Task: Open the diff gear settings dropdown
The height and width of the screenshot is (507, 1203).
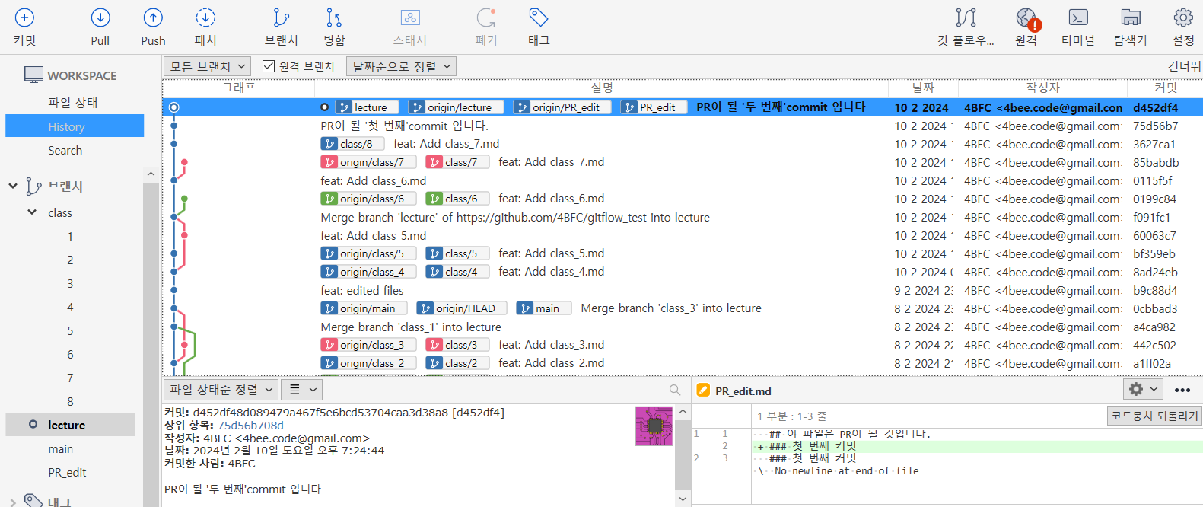Action: click(1144, 389)
